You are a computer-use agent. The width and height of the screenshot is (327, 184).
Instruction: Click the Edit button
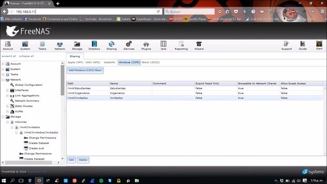[72, 160]
